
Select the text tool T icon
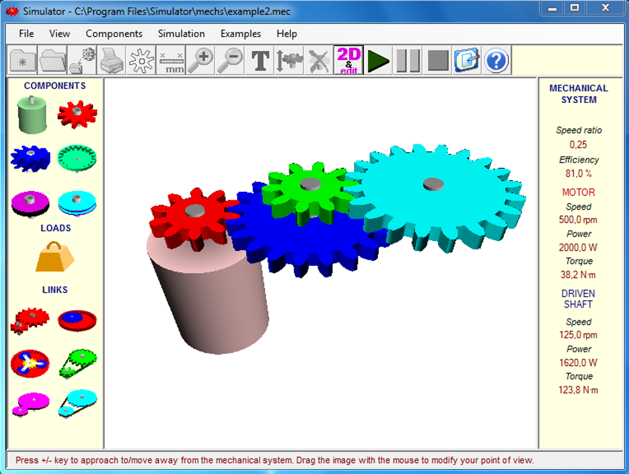(x=260, y=60)
